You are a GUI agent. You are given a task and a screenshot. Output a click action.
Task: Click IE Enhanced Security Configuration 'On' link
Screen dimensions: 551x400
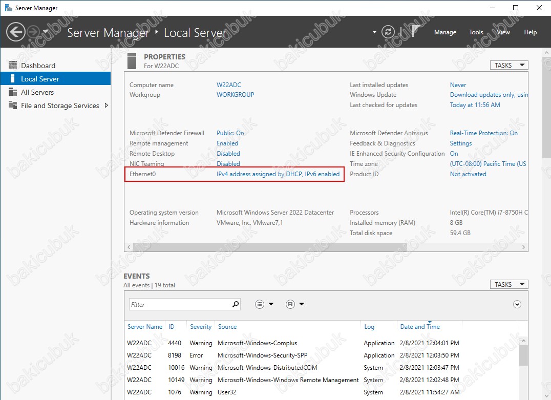(x=454, y=153)
